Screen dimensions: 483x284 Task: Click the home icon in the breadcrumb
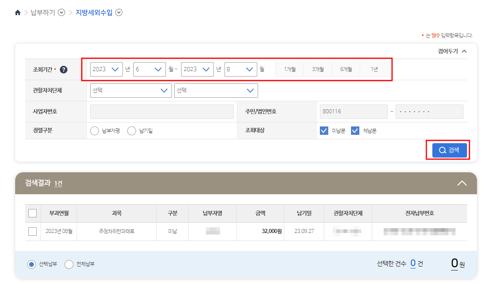pos(18,12)
